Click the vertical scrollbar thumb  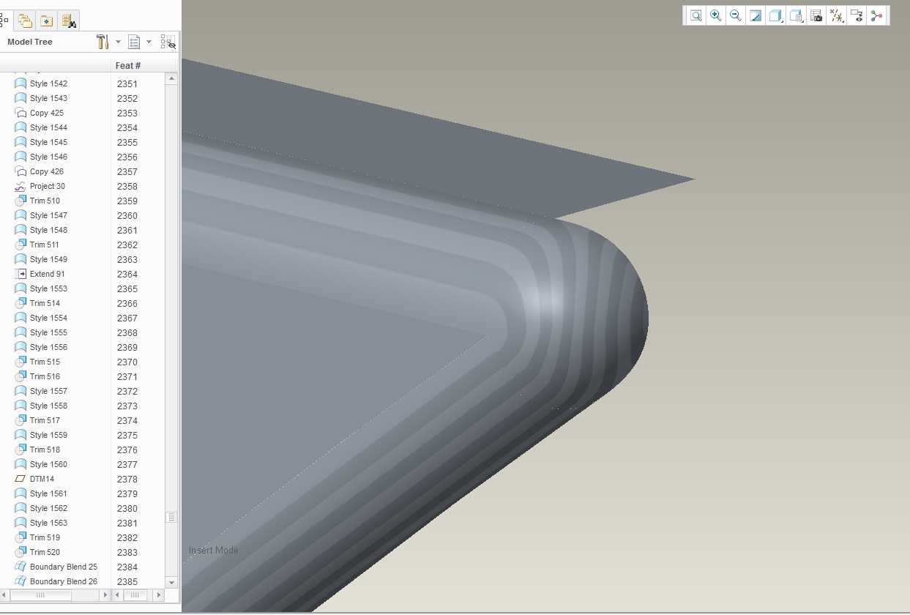(172, 517)
